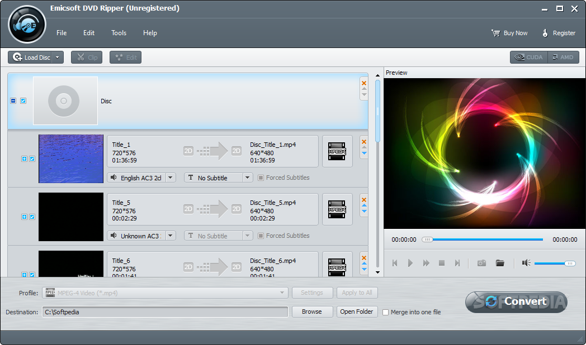Image resolution: width=586 pixels, height=345 pixels.
Task: Remove Title_6 with orange X
Action: [x=364, y=258]
